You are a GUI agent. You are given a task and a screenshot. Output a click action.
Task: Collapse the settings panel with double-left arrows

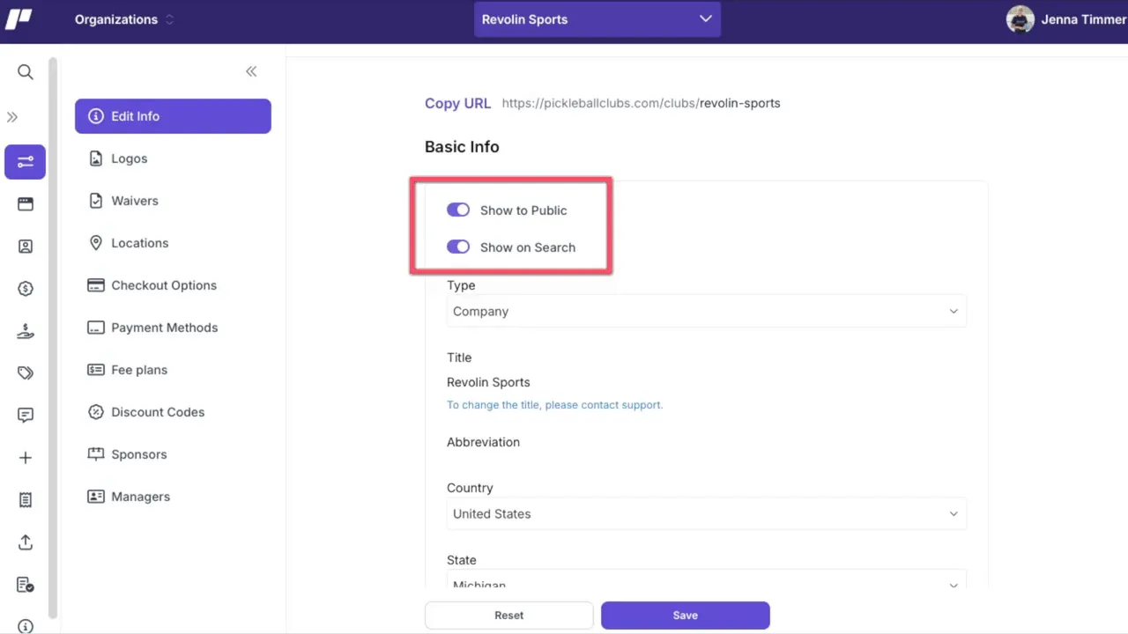[x=251, y=71]
